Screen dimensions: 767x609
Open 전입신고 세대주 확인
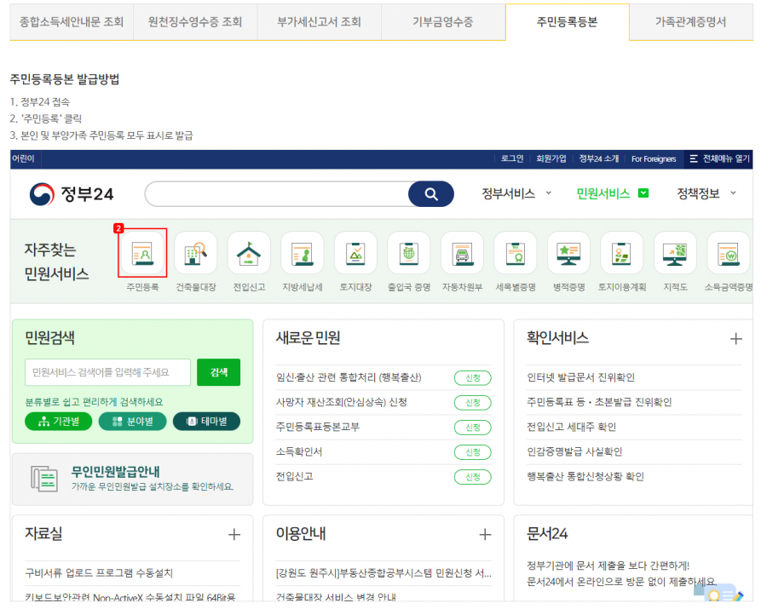pos(571,427)
